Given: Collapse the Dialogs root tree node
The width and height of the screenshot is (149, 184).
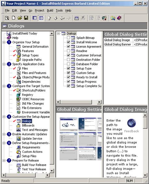Looking at the screenshot, I should click(x=58, y=33).
